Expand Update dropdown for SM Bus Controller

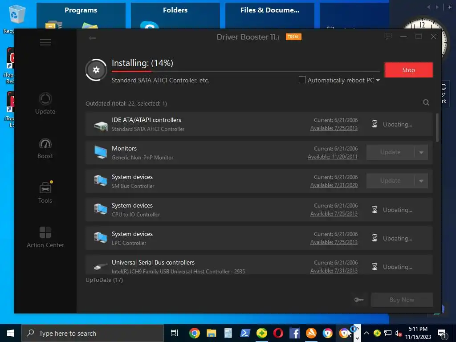pos(421,181)
